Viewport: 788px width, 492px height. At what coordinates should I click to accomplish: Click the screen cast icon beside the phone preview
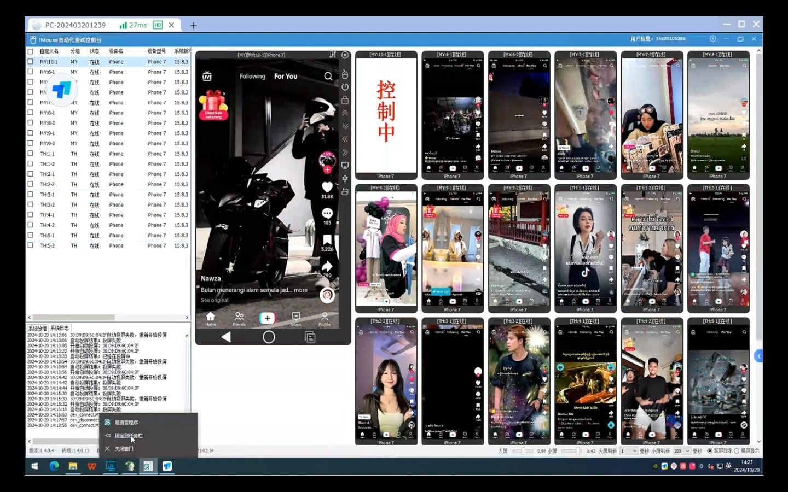pyautogui.click(x=345, y=165)
